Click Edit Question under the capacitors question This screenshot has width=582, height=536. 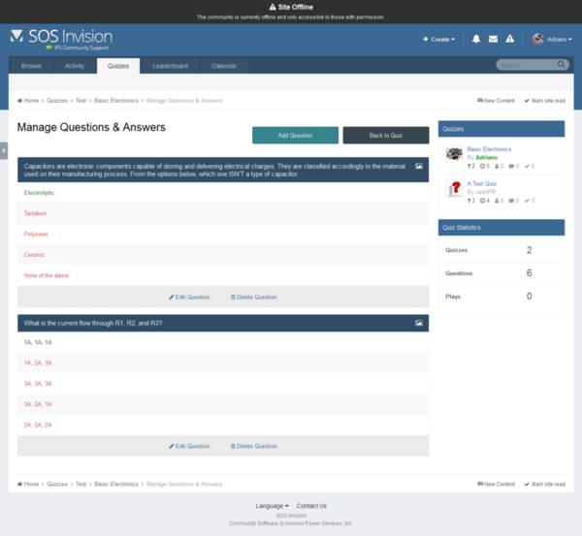click(x=188, y=297)
